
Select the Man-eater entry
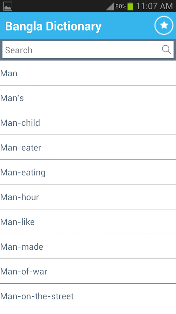pyautogui.click(x=88, y=147)
